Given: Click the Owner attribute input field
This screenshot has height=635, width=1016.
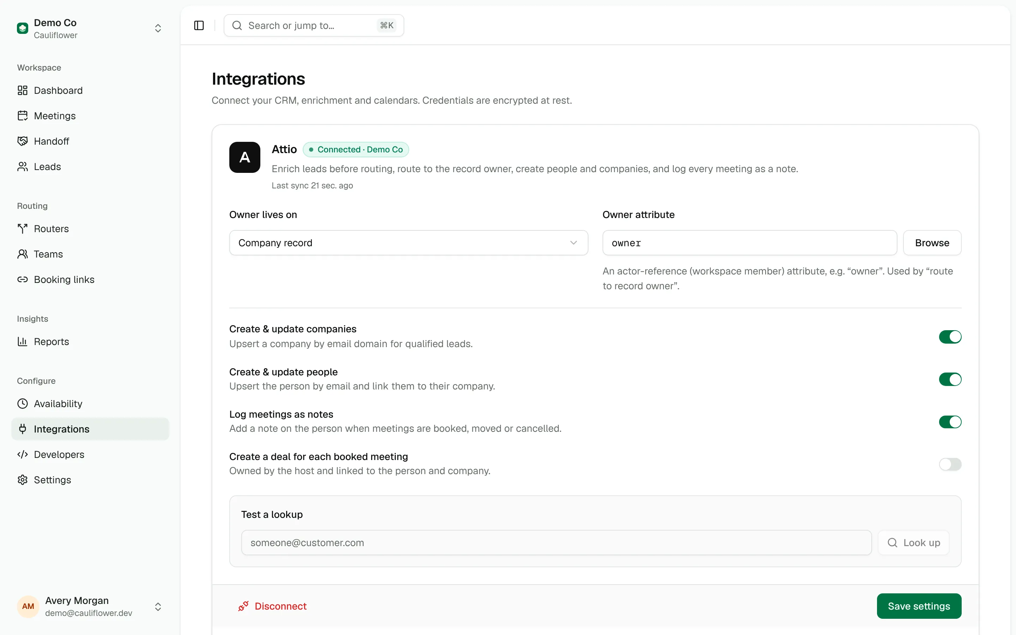Looking at the screenshot, I should (x=749, y=243).
